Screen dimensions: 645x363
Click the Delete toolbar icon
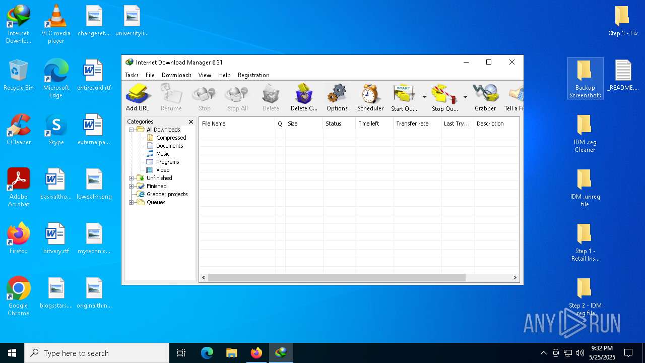click(271, 97)
